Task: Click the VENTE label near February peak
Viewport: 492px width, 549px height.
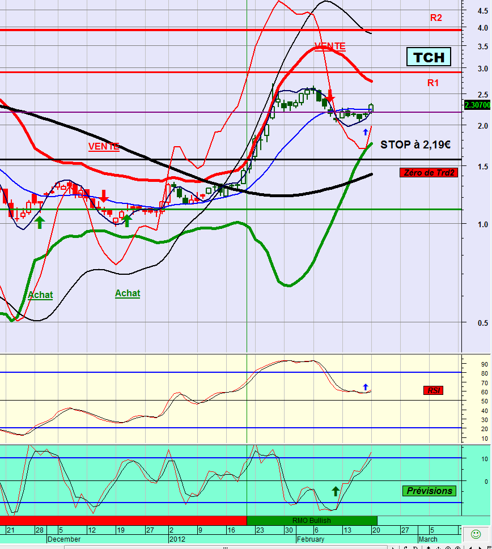Action: tap(330, 46)
